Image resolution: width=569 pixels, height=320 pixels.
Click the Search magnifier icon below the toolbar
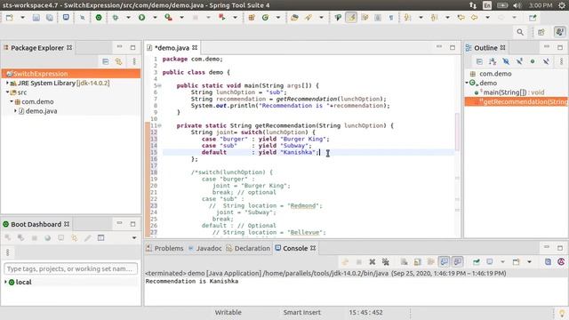click(x=520, y=32)
